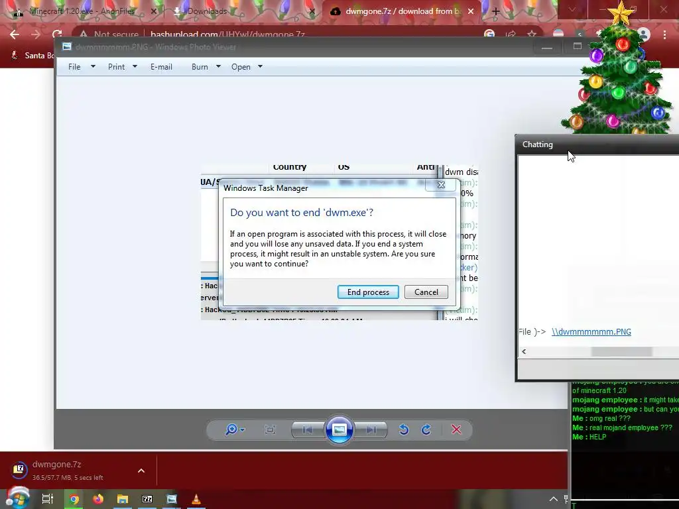Click the bashupload.com address bar
The height and width of the screenshot is (509, 679).
227,34
